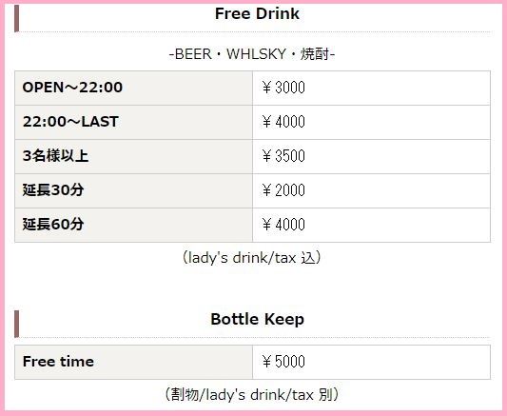507x416 pixels.
Task: Click the lady's drink/tax 込 note
Action: click(x=252, y=258)
